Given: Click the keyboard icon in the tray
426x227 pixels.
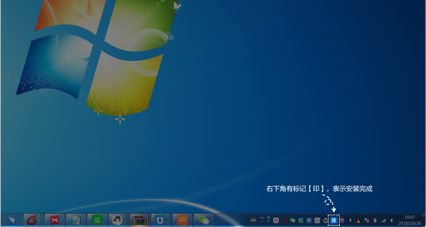Looking at the screenshot, I should [x=253, y=220].
